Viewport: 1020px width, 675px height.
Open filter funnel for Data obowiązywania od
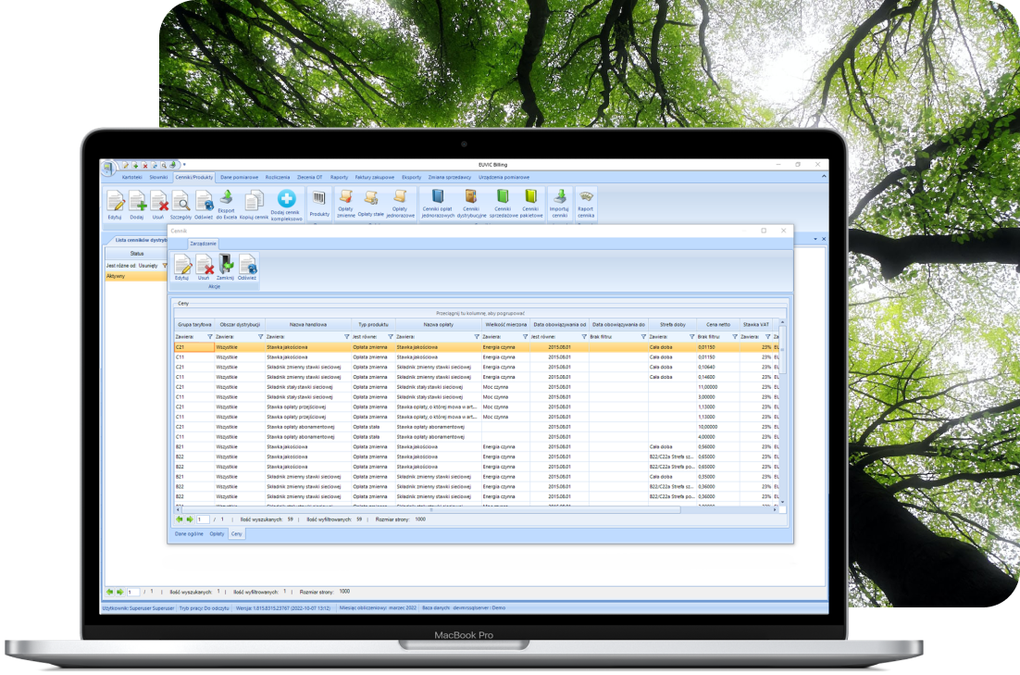pos(584,336)
